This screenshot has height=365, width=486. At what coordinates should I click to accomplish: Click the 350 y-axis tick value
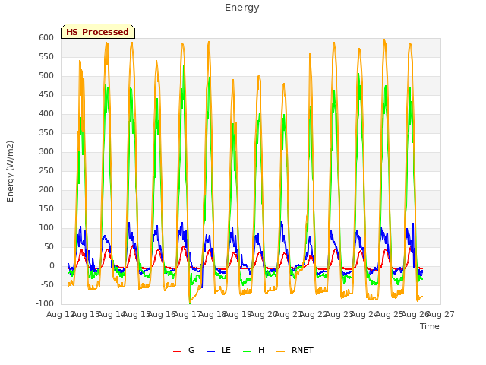(46, 132)
